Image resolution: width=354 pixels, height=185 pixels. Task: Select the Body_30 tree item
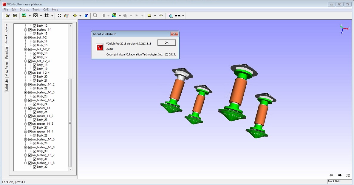(42, 151)
